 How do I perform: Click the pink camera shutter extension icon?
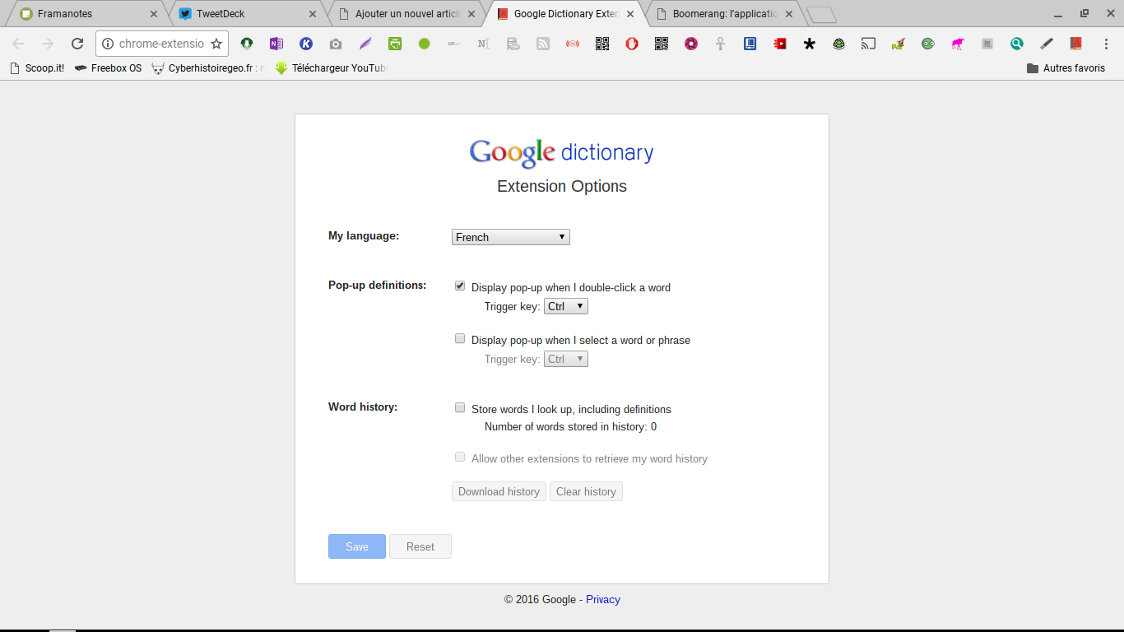[x=691, y=44]
